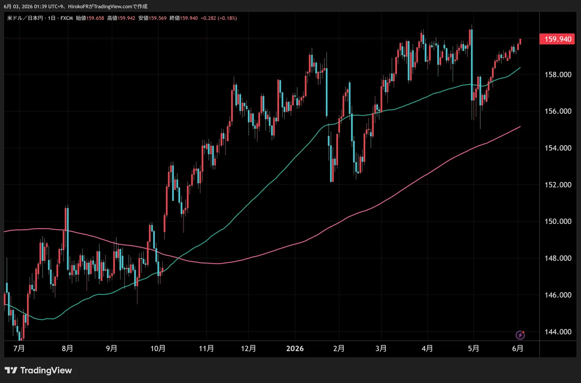Image resolution: width=581 pixels, height=383 pixels.
Task: Click the 11月 time axis label
Action: click(207, 348)
